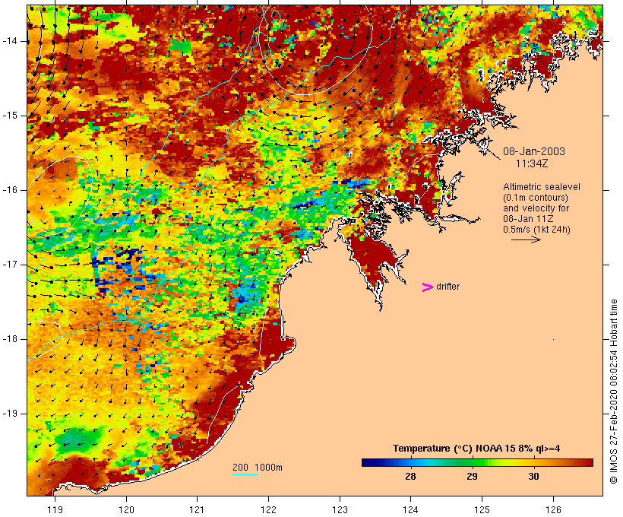Click the date text '08-Jan-2003'
Viewport: 623px width, 517px height.
[534, 151]
